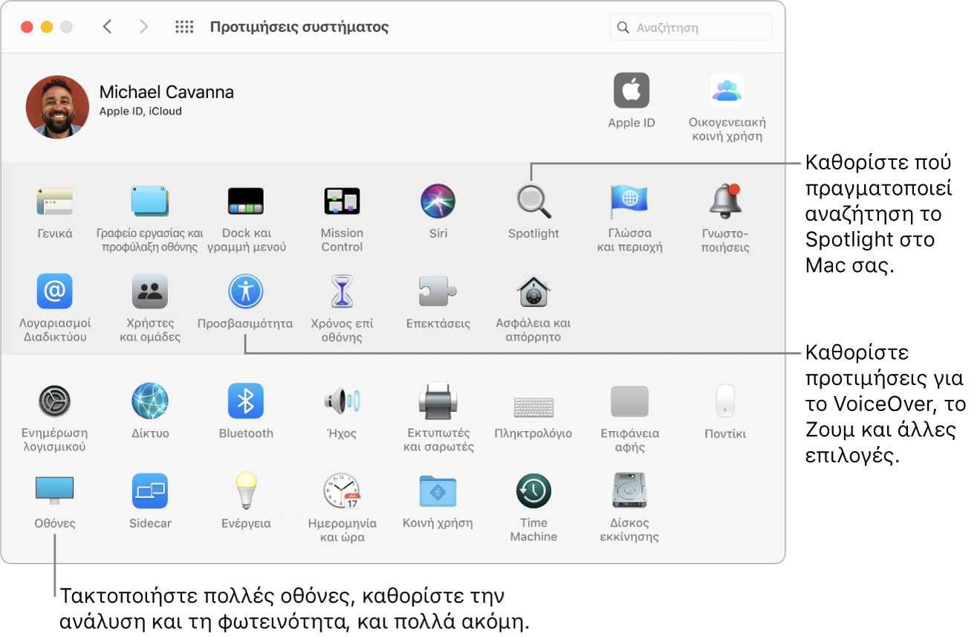Open Οικογενειακή κοινή χρήση icon

coord(727,91)
